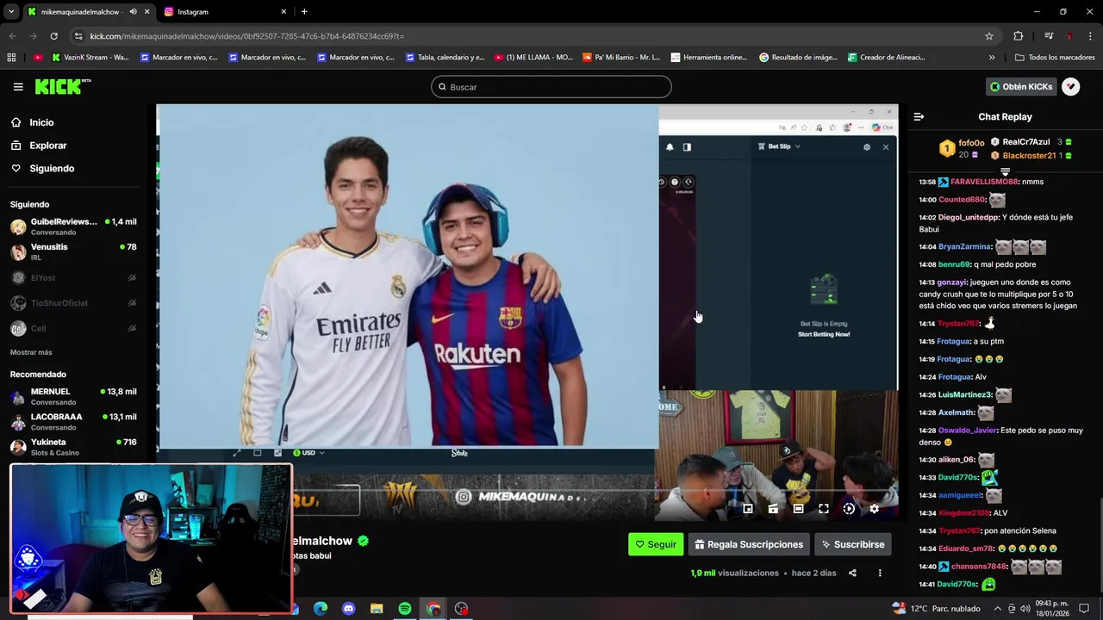
Task: Click the Suscribirse button
Action: click(853, 544)
